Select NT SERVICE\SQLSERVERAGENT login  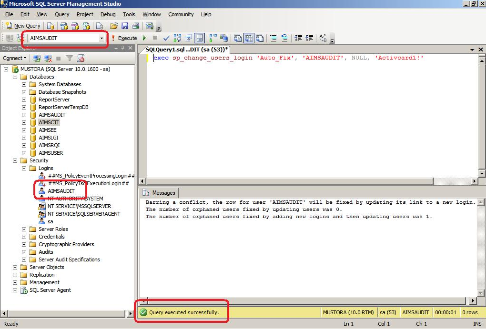click(84, 214)
